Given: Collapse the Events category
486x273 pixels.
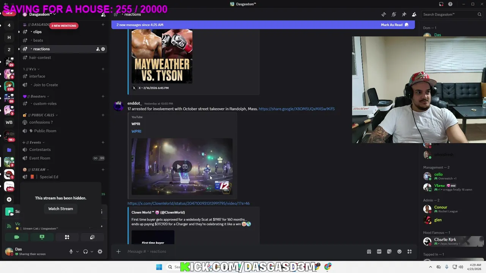Looking at the screenshot, I should [x=33, y=143].
